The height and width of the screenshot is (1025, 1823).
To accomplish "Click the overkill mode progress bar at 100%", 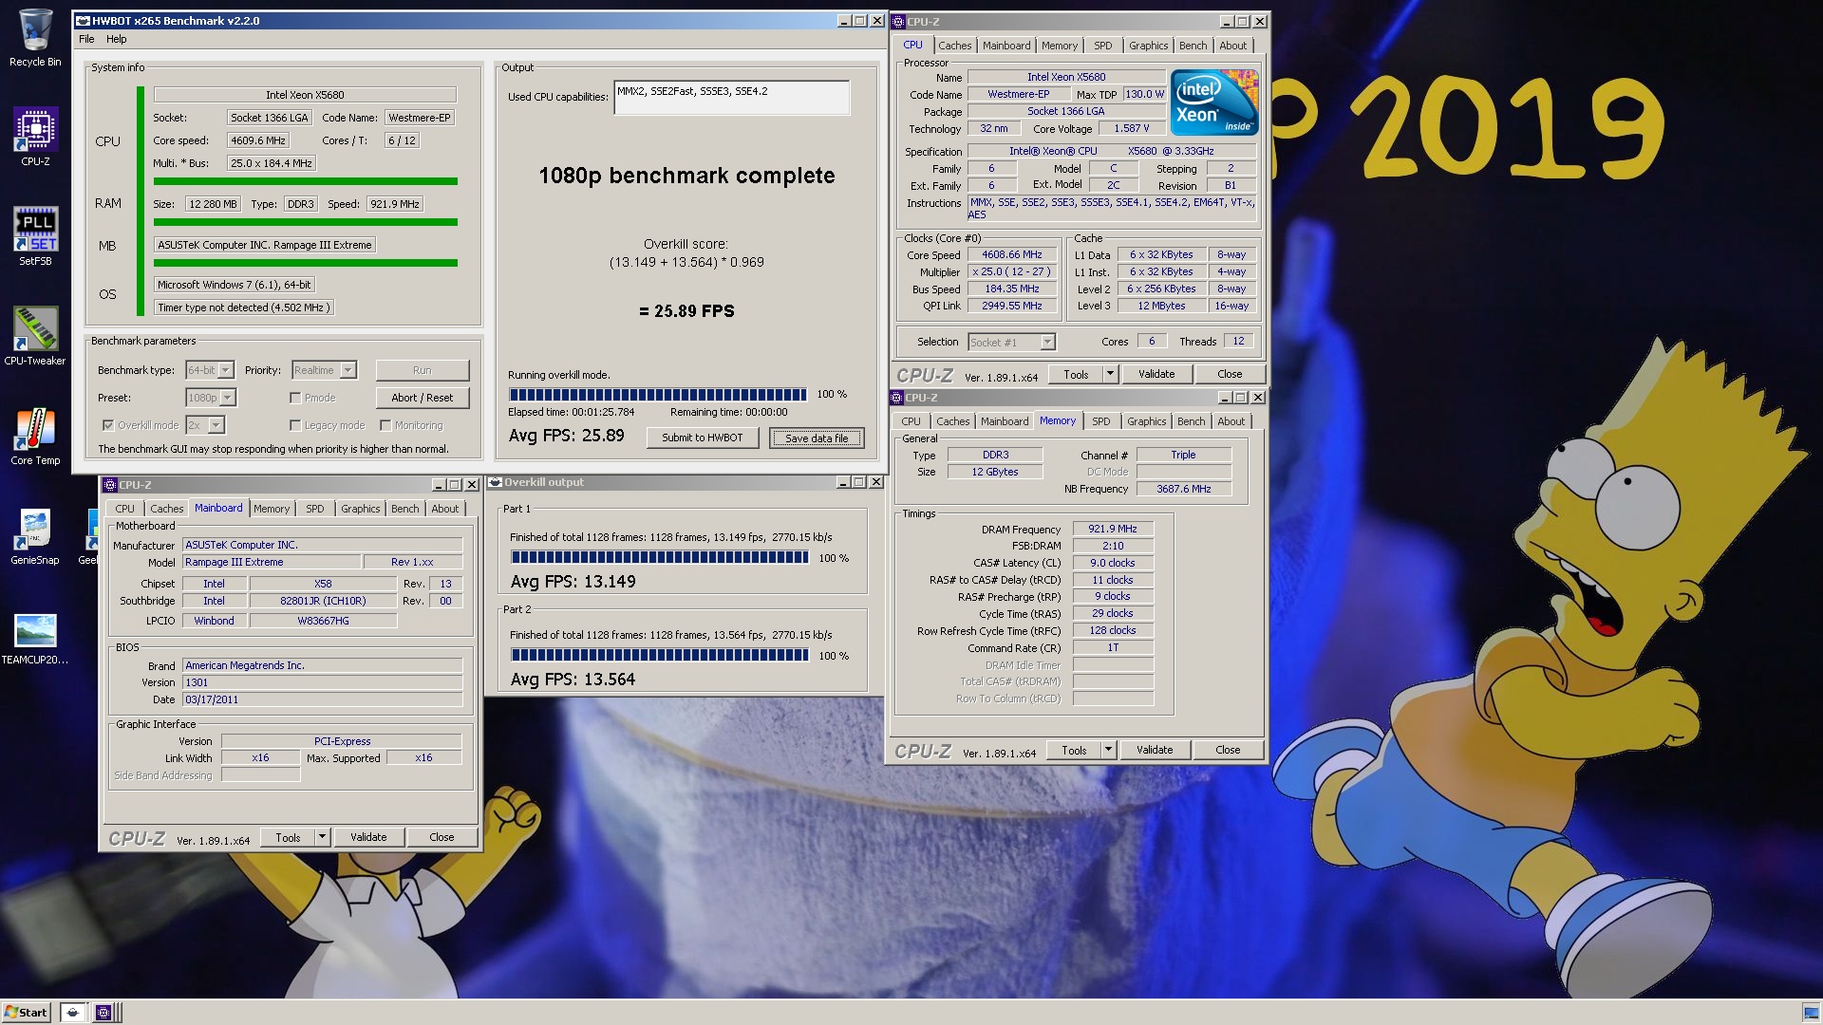I will (x=657, y=394).
